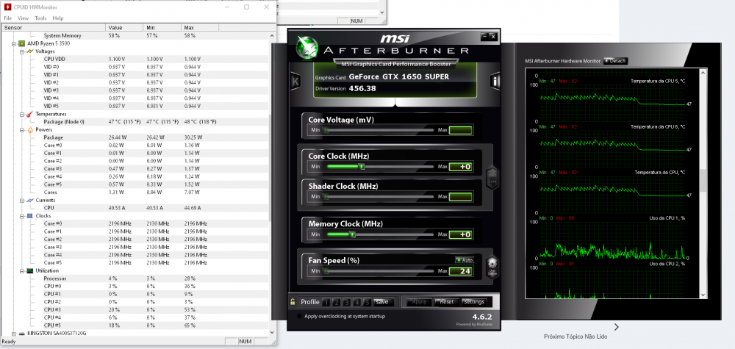Click the profile save button
This screenshot has width=735, height=349.
click(381, 302)
